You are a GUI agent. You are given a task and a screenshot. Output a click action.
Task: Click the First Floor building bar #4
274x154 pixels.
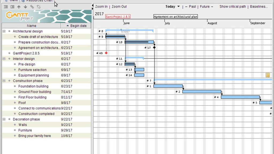pyautogui.click(x=240, y=97)
